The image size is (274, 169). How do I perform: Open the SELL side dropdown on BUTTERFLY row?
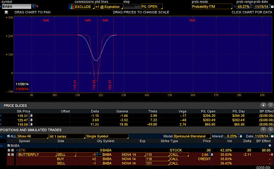point(66,155)
